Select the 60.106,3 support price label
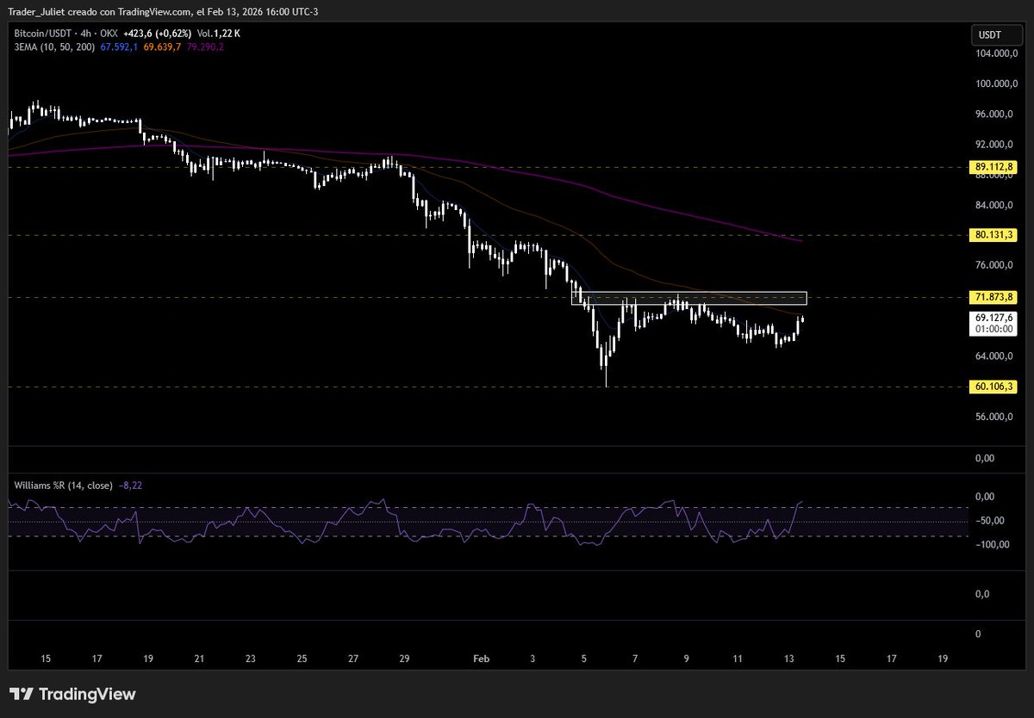The height and width of the screenshot is (718, 1034). 992,387
